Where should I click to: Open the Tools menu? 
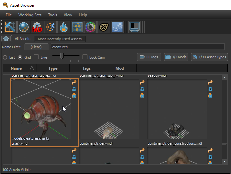[x=52, y=15]
